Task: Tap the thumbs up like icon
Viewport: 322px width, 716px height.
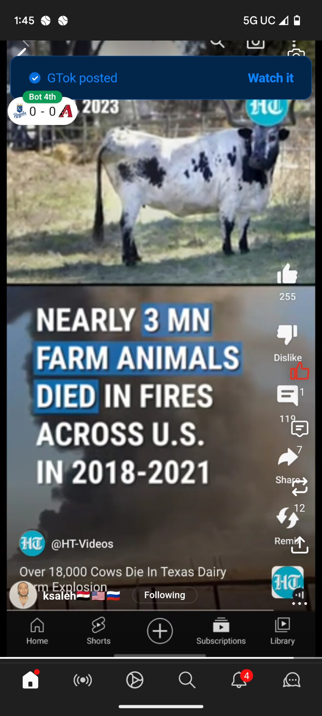Action: coord(287,274)
